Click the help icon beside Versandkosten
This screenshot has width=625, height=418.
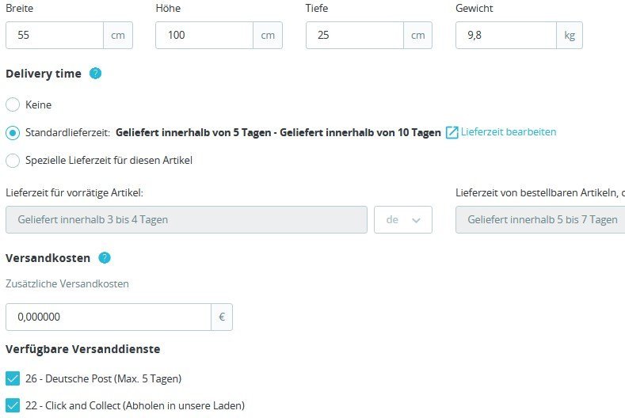point(105,258)
